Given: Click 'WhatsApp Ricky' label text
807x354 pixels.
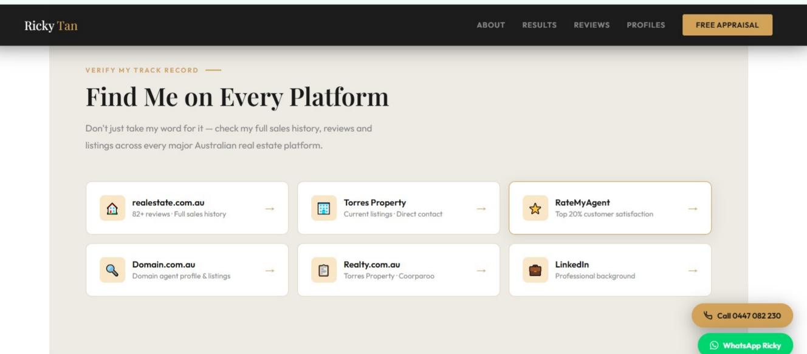Looking at the screenshot, I should coord(752,345).
